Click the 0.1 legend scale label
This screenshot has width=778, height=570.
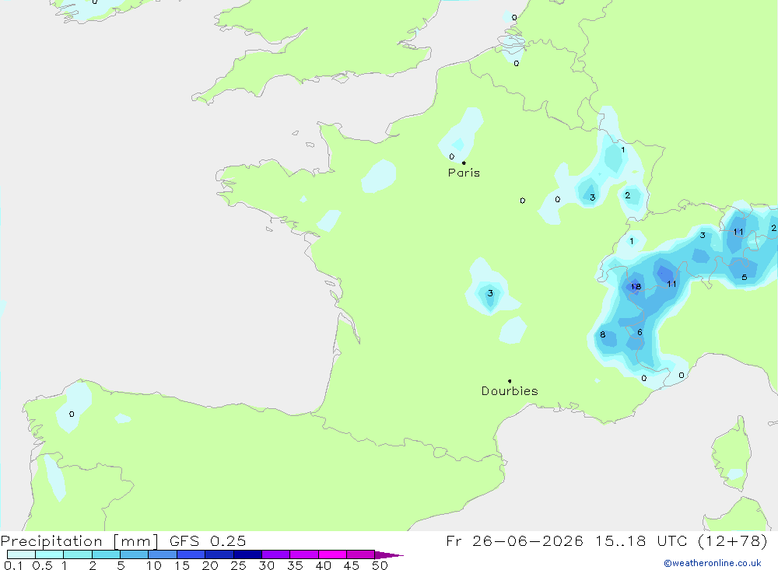pyautogui.click(x=13, y=565)
